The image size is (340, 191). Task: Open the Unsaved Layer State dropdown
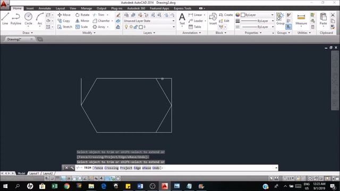pyautogui.click(x=149, y=21)
